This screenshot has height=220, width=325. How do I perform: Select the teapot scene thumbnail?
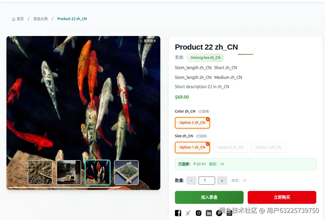click(69, 172)
